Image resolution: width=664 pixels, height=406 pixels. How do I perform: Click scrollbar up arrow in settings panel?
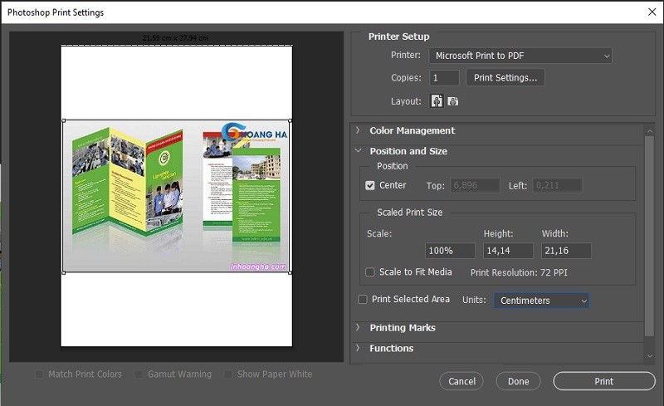click(x=649, y=131)
